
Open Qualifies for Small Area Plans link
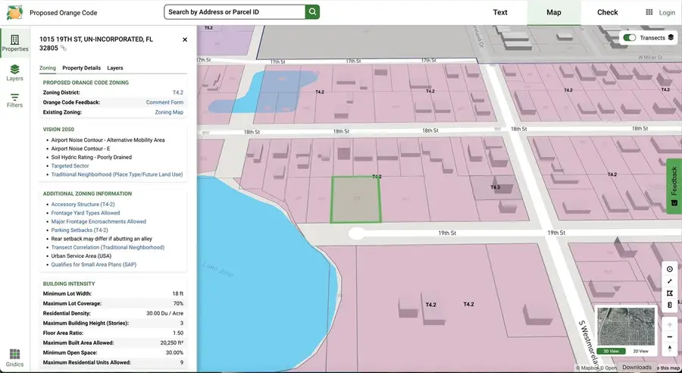94,265
